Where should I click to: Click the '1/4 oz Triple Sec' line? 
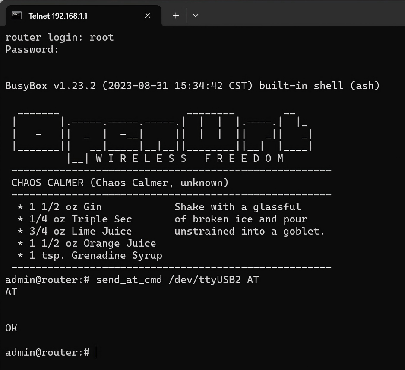click(x=80, y=219)
